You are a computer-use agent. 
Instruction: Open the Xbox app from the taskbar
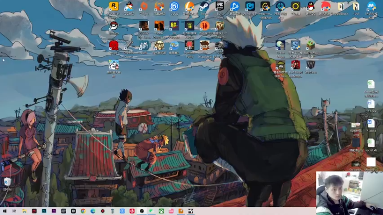point(161,211)
